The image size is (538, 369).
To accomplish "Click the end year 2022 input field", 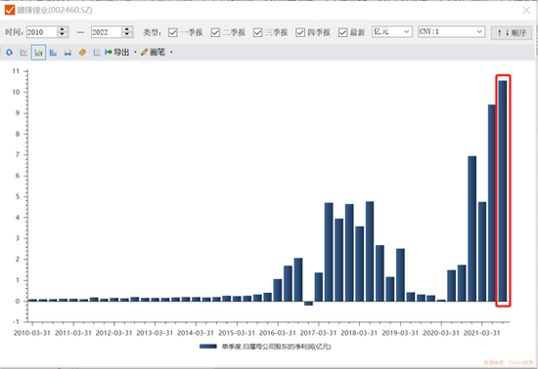I will click(x=106, y=32).
